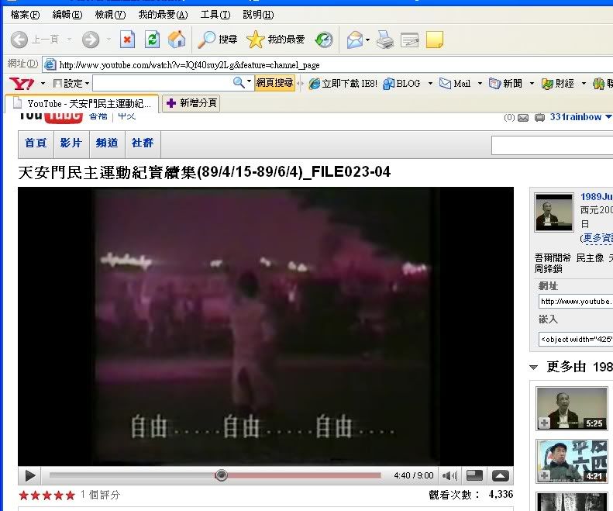This screenshot has height=511, width=613.
Task: Expand BLOG dropdown arrow in Yahoo toolbar
Action: [430, 83]
